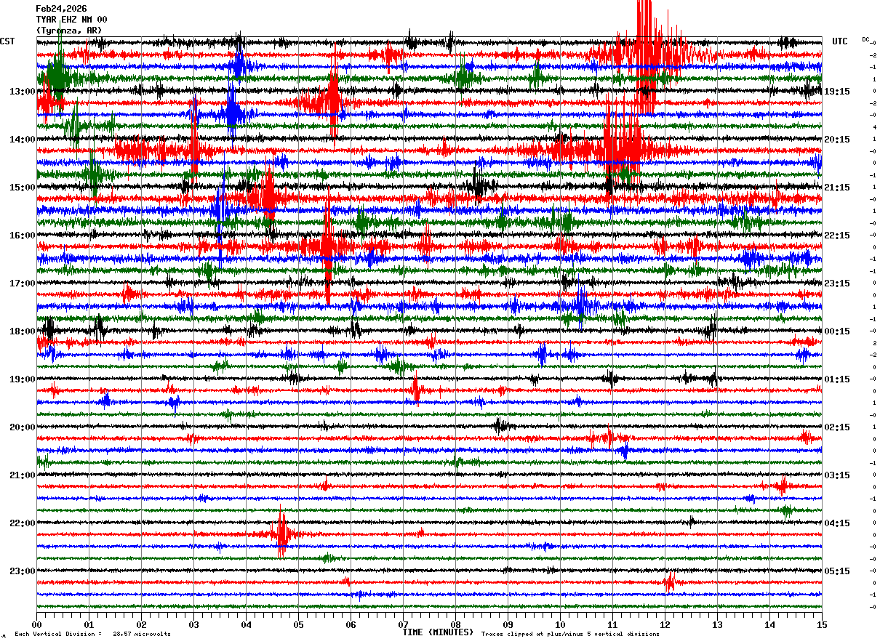Click the (Tyronza, AR) location text
The width and height of the screenshot is (880, 644).
69,31
